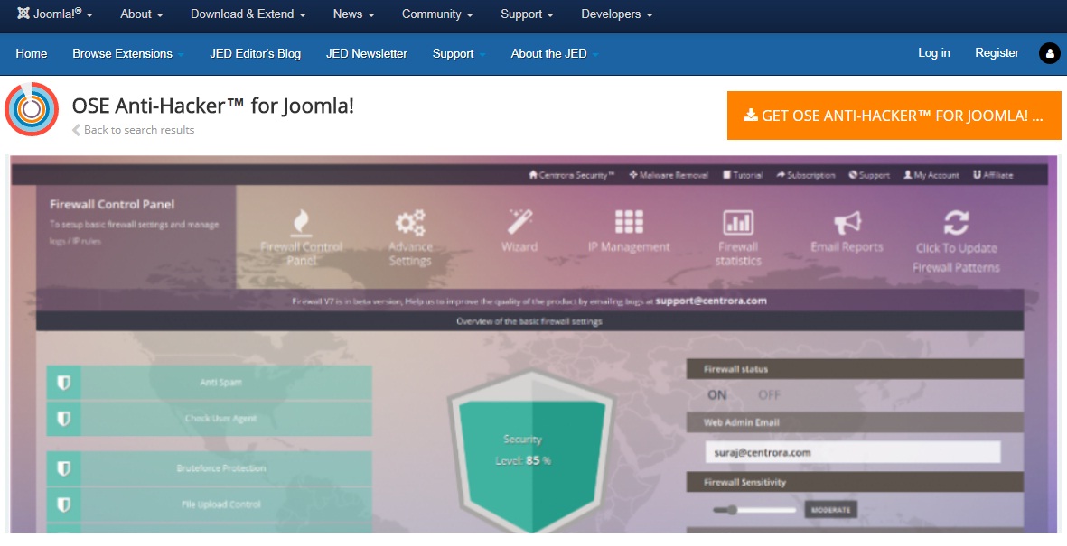
Task: Click To Update Firewall Patterns refresh icon
Action: pos(956,223)
